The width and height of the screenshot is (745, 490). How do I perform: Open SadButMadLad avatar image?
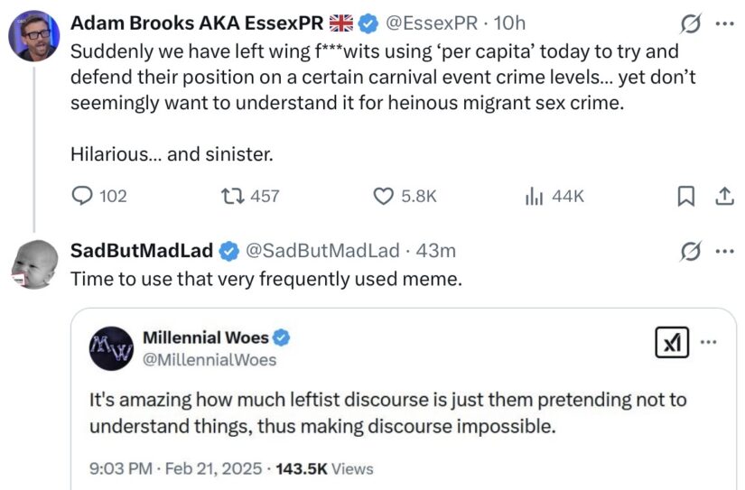[x=34, y=264]
